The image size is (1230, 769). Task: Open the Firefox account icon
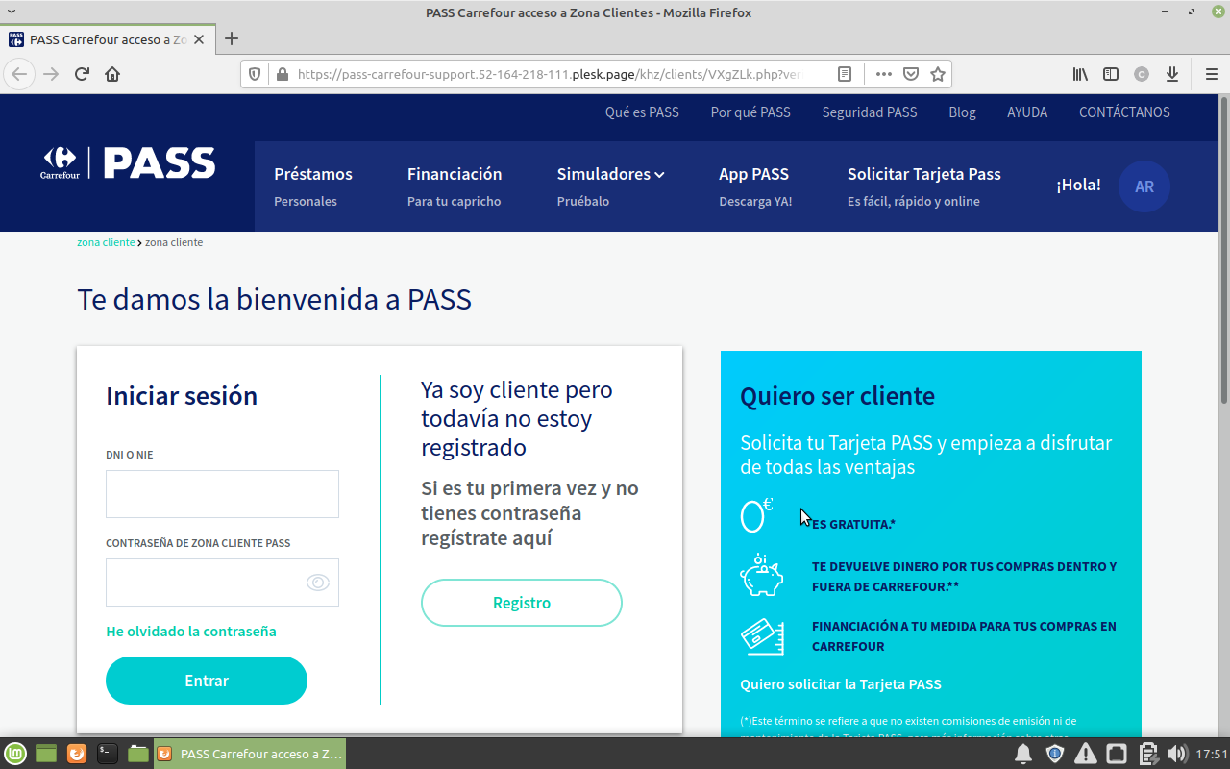tap(1142, 74)
